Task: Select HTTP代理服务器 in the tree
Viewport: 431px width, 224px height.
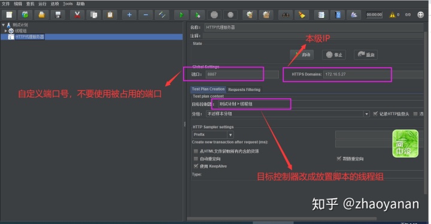Action: click(30, 37)
